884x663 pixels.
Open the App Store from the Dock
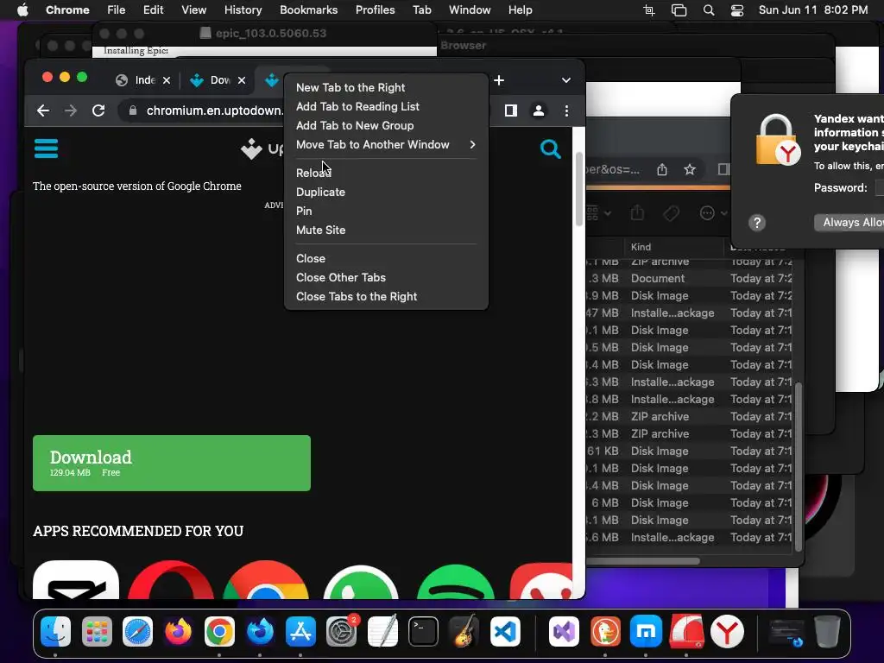point(300,631)
